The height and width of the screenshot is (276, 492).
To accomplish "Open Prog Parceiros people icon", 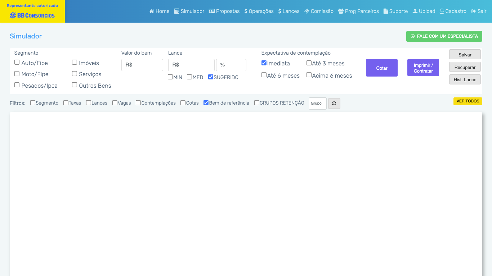I will pyautogui.click(x=341, y=11).
